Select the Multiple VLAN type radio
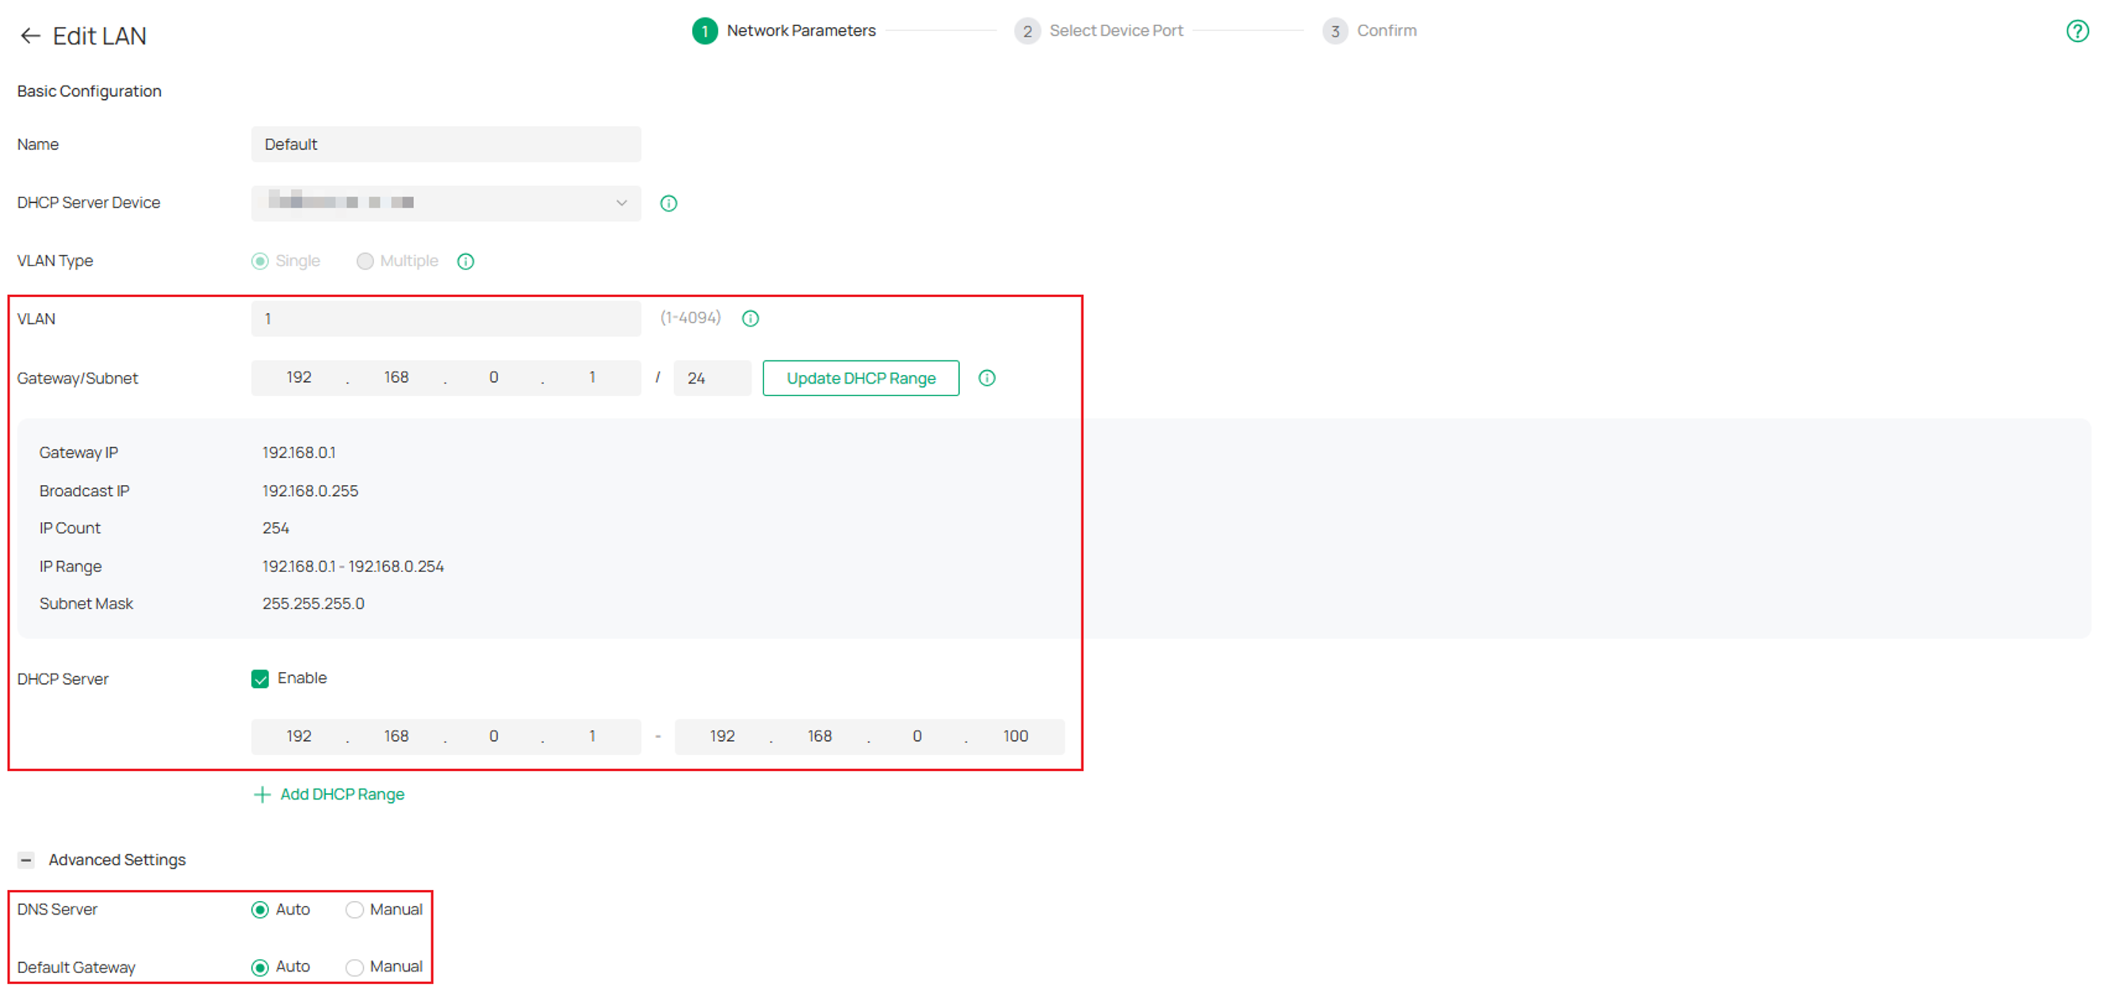Screen dimensions: 2104x989 click(x=365, y=262)
